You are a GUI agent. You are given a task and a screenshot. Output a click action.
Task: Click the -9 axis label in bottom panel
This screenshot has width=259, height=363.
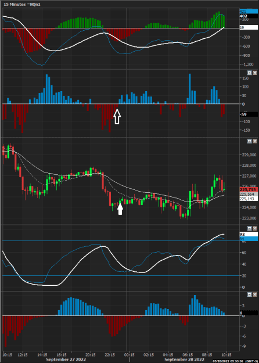pos(244,346)
